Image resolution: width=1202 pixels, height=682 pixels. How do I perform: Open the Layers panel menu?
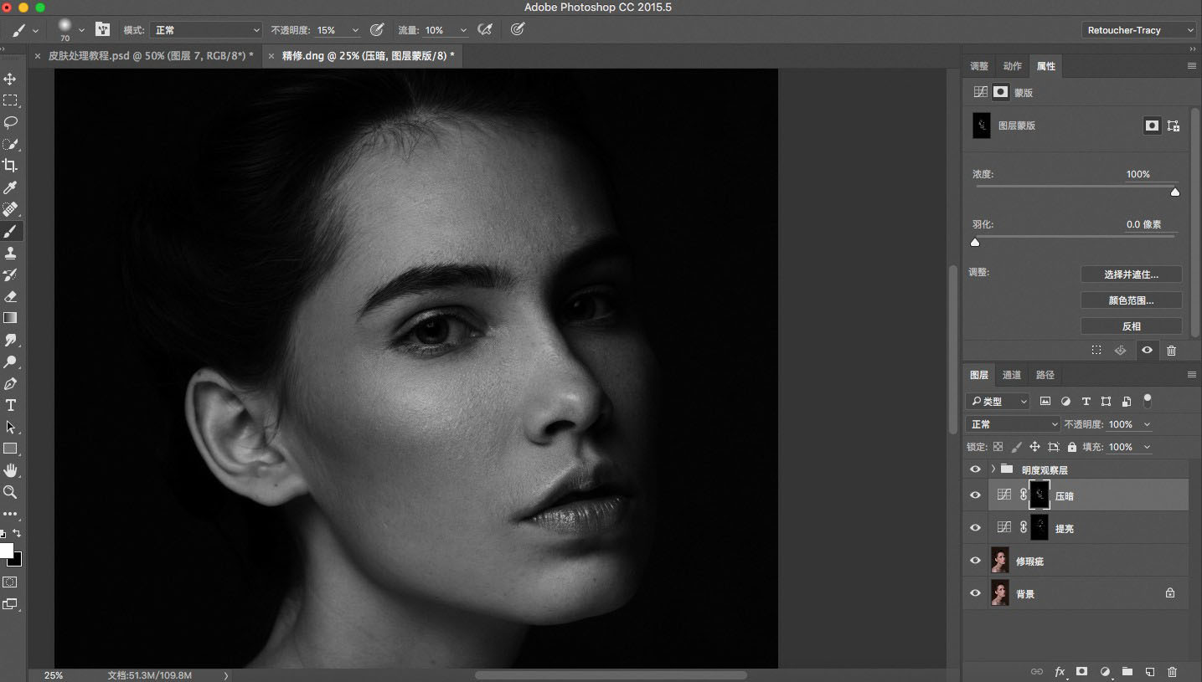point(1192,375)
